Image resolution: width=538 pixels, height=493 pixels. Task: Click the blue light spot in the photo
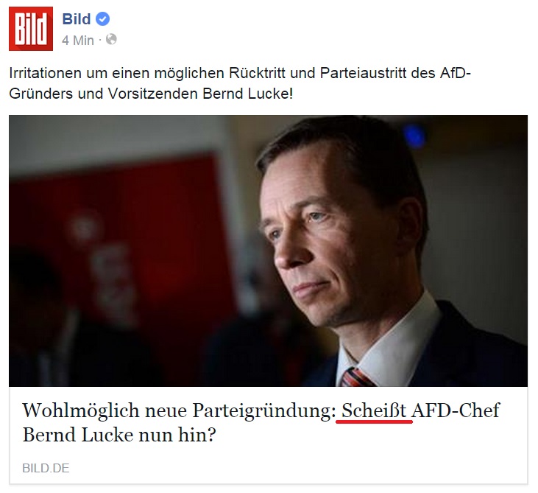(414, 136)
